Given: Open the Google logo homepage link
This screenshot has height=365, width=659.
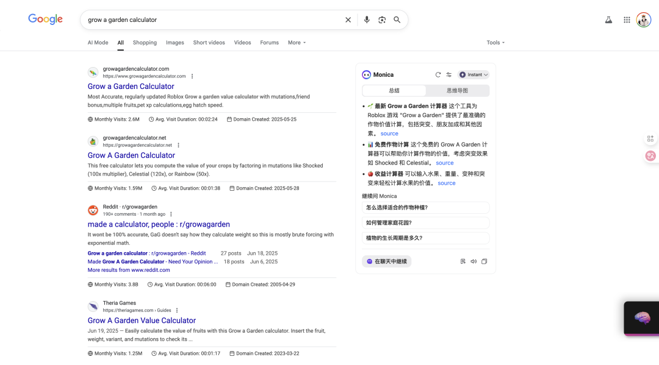Looking at the screenshot, I should click(45, 19).
